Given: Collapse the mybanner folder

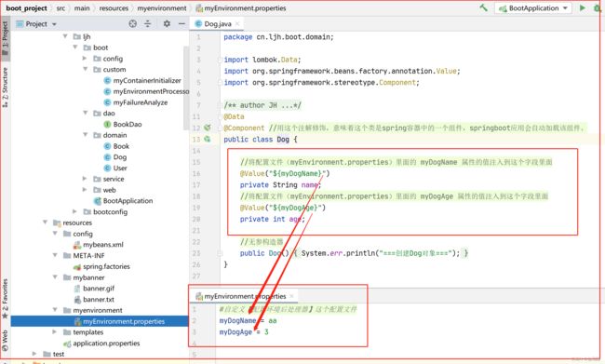Looking at the screenshot, I should coord(55,277).
